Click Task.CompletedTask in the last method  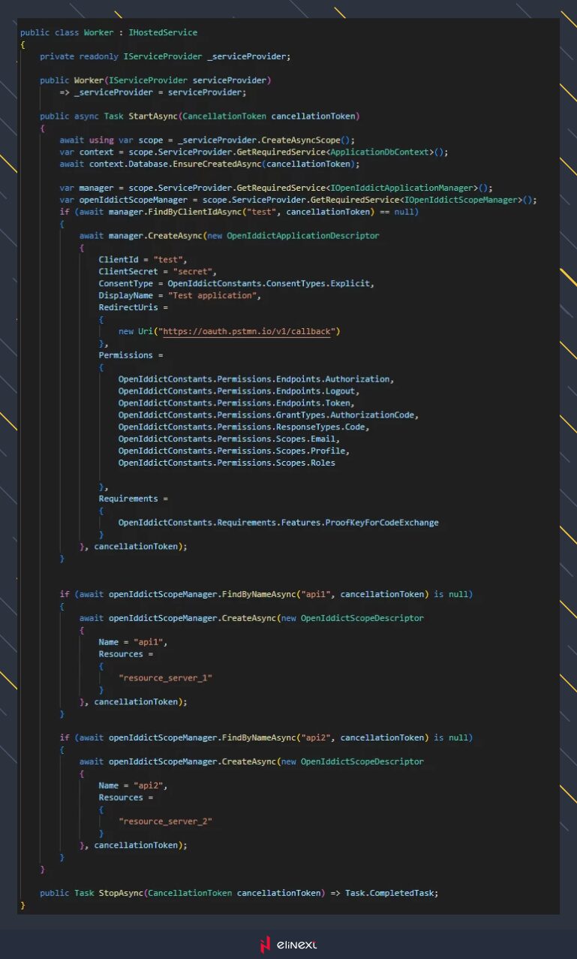(x=391, y=893)
